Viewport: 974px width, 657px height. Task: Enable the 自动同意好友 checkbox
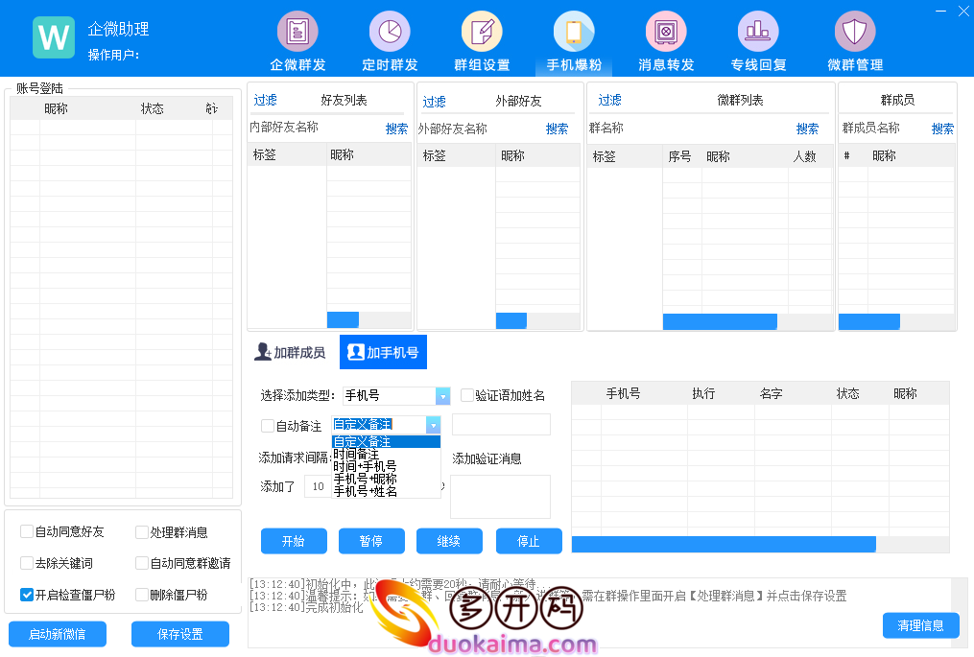pyautogui.click(x=27, y=532)
